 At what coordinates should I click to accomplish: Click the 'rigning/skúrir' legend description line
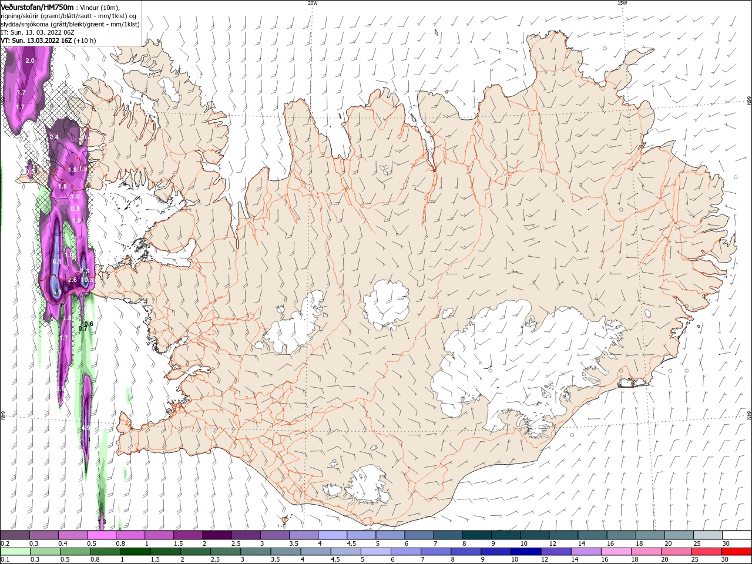click(69, 16)
